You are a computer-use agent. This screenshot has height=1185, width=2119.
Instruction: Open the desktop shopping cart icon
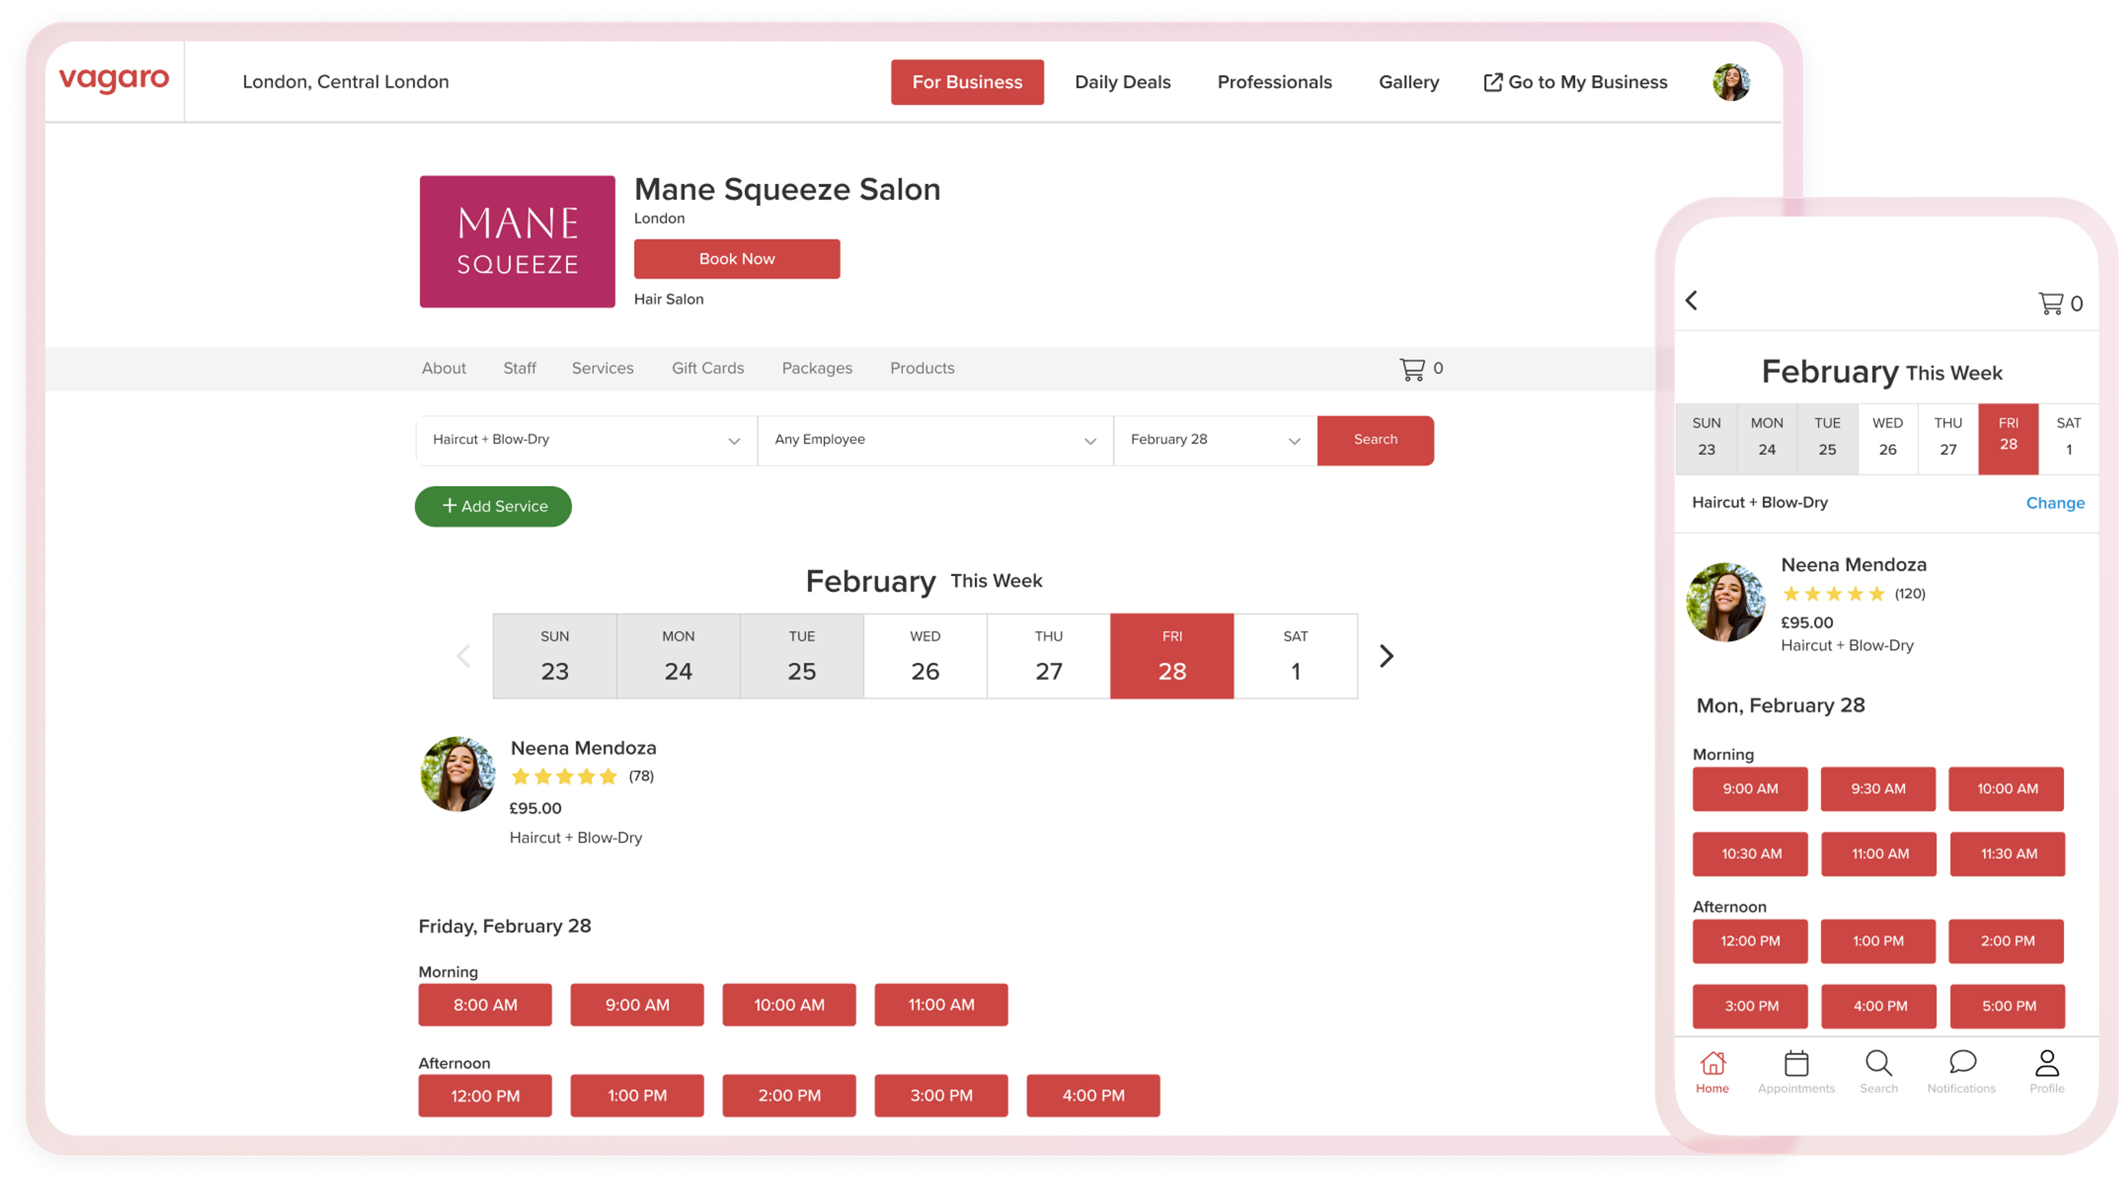click(x=1413, y=369)
